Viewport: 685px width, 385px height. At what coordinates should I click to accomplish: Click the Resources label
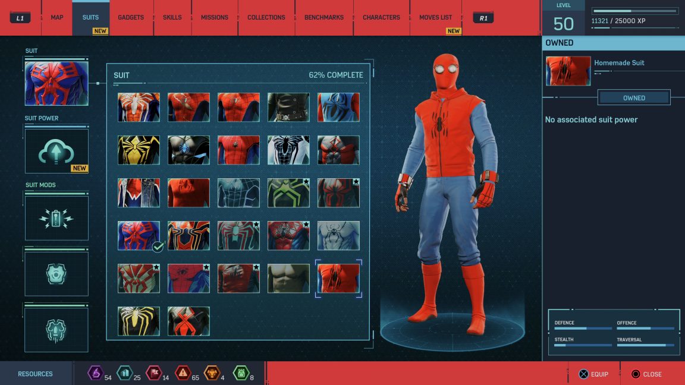coord(36,374)
